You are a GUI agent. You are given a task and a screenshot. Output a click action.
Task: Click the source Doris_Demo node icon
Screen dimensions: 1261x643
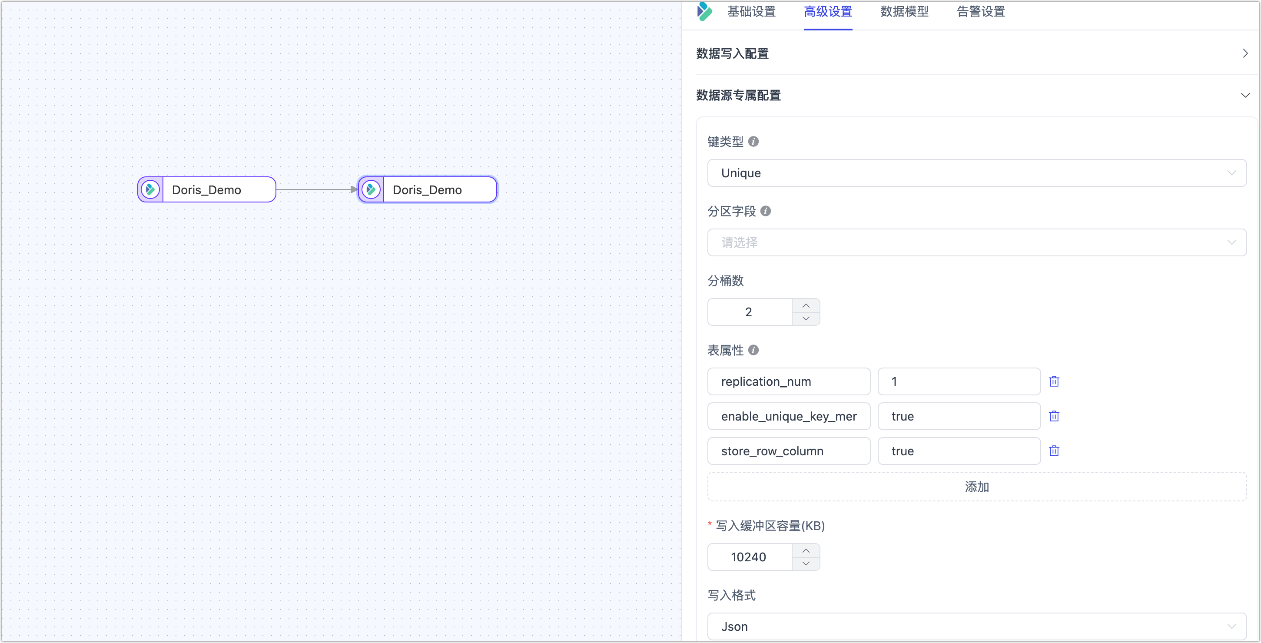[150, 189]
